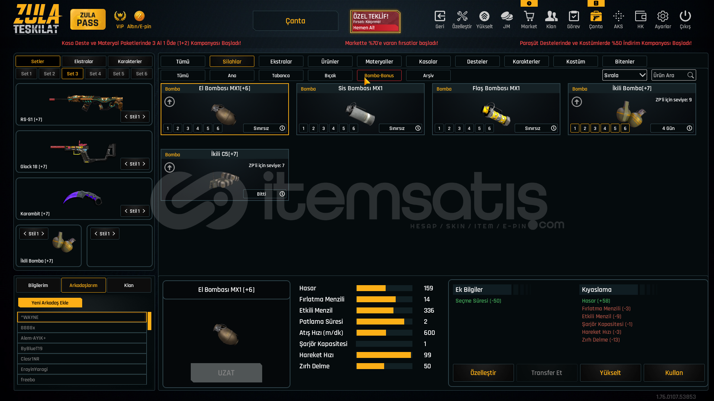714x401 pixels.
Task: Previous style arrow for RS-S1 [+7]
Action: coord(126,117)
